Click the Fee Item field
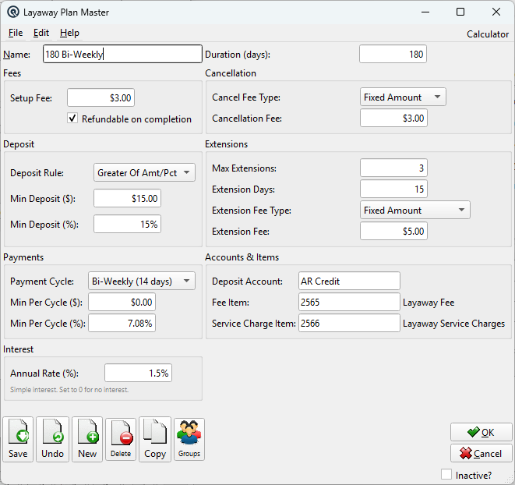Viewport: 515px width, 485px height. click(349, 302)
